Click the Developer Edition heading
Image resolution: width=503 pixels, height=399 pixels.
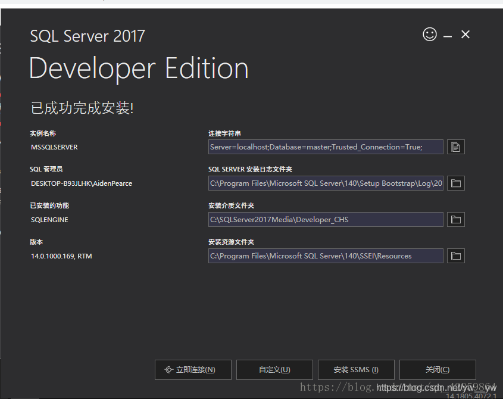139,69
